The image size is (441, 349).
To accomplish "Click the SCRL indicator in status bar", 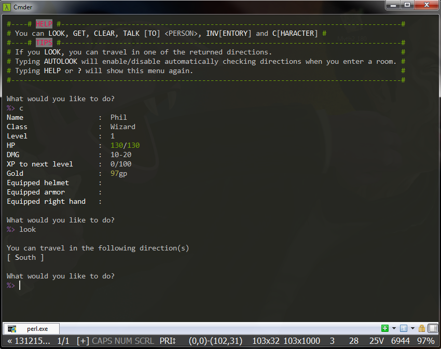I will (144, 341).
